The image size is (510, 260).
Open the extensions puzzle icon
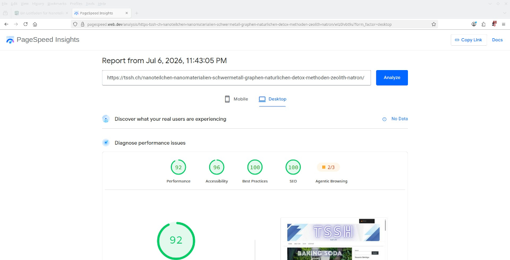[x=484, y=24]
